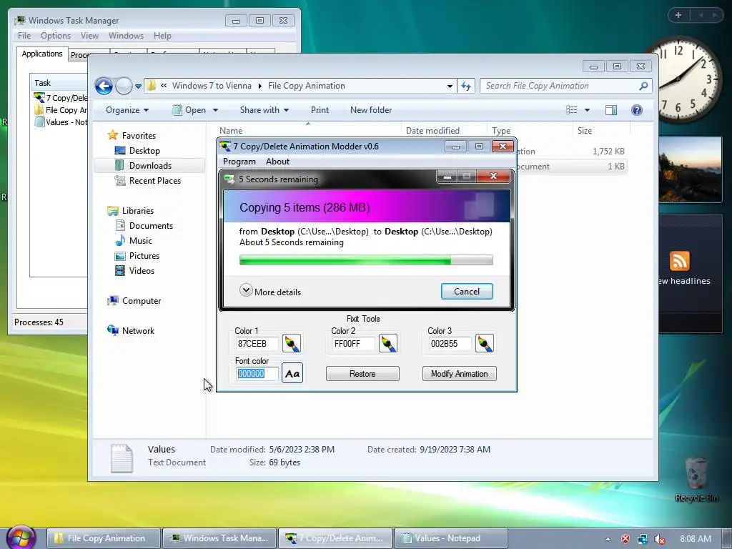This screenshot has height=549, width=732.
Task: Click New folder in Explorer toolbar
Action: point(371,110)
